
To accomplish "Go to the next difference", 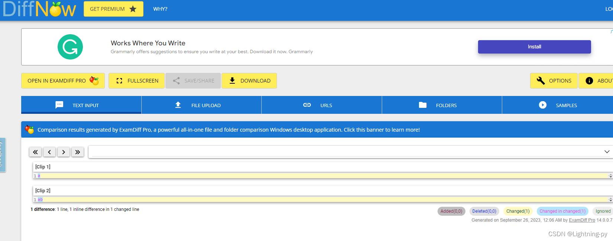I will click(64, 152).
